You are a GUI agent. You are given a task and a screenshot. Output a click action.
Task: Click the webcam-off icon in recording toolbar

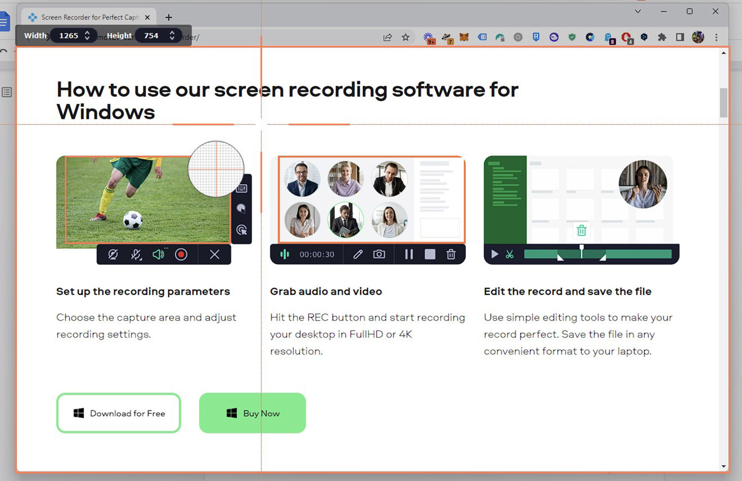[x=113, y=255]
